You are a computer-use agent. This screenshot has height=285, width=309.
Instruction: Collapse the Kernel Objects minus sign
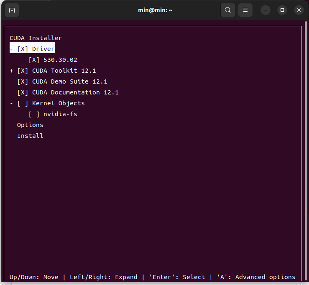[11, 103]
